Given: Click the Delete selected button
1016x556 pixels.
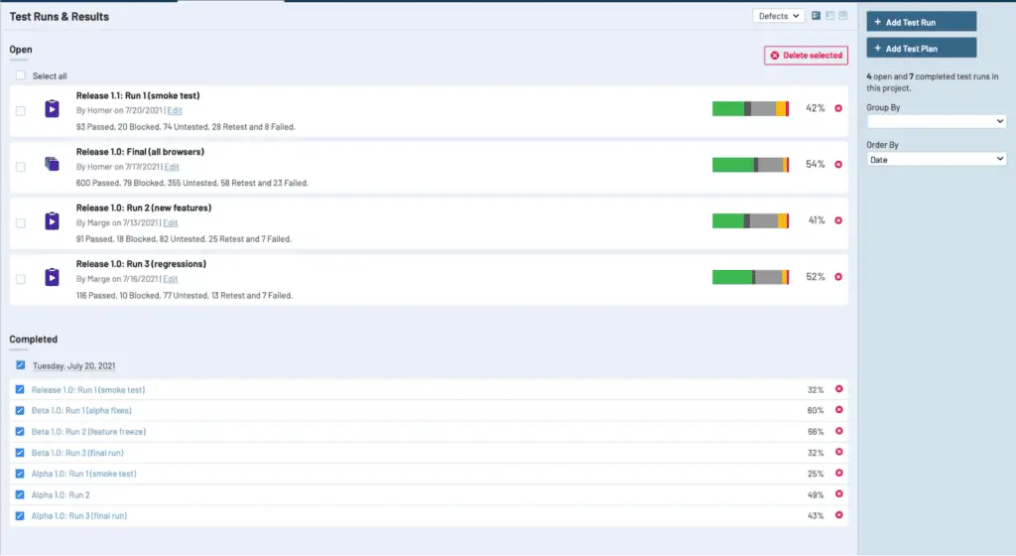Looking at the screenshot, I should (806, 55).
